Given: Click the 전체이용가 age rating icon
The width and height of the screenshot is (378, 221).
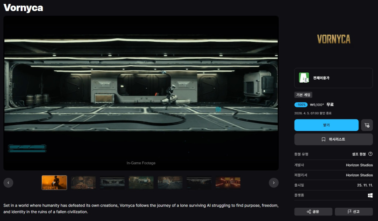Looking at the screenshot, I should [x=304, y=78].
